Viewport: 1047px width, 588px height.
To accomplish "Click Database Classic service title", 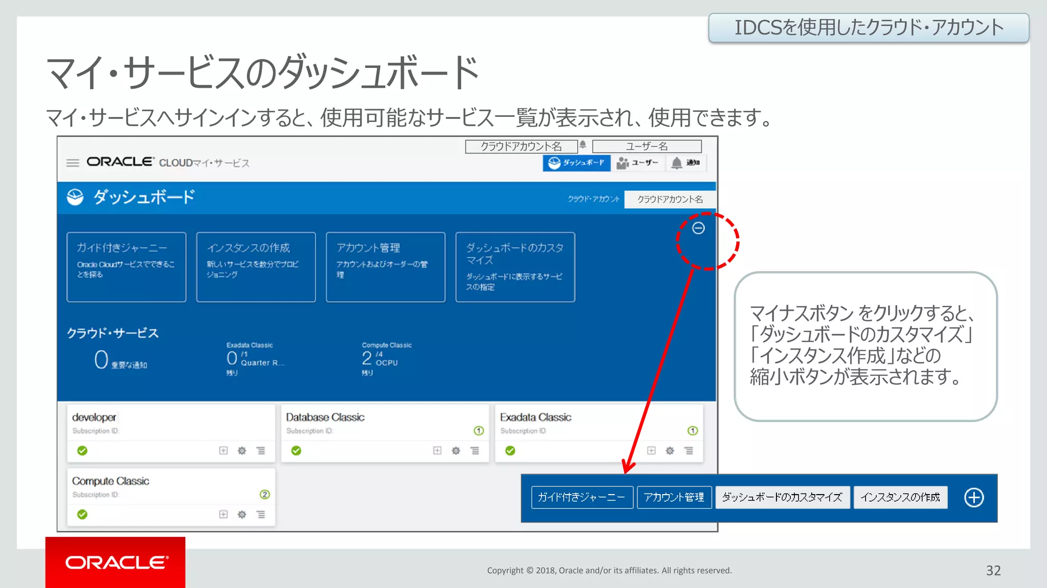I will pos(325,417).
